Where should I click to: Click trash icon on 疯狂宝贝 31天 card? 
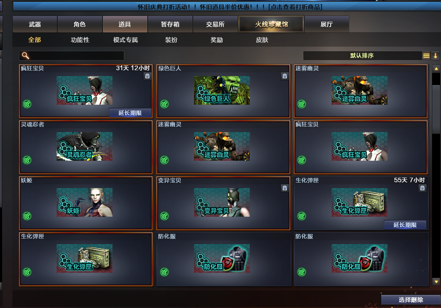[x=147, y=76]
